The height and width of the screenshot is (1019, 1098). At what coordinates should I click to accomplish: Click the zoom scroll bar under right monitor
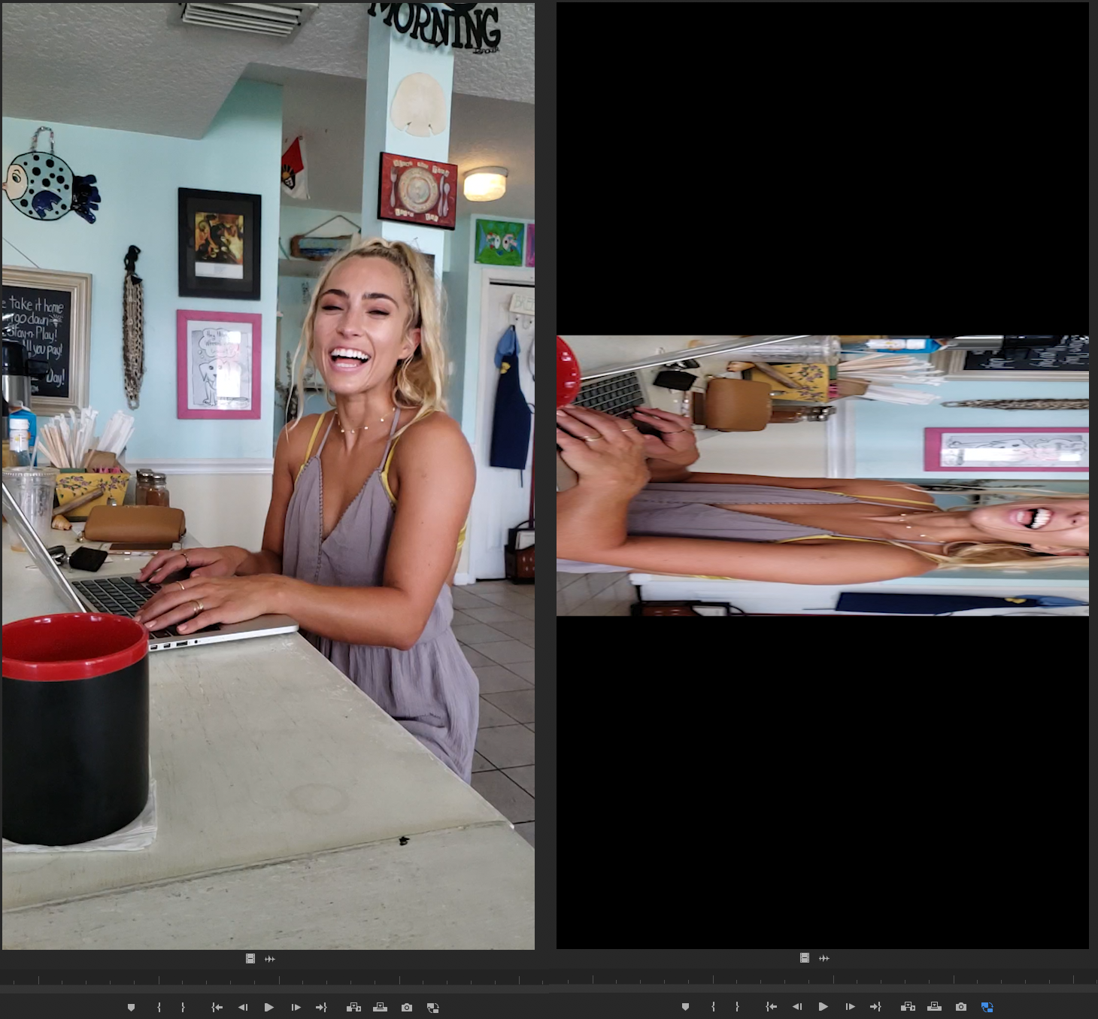[x=823, y=988]
